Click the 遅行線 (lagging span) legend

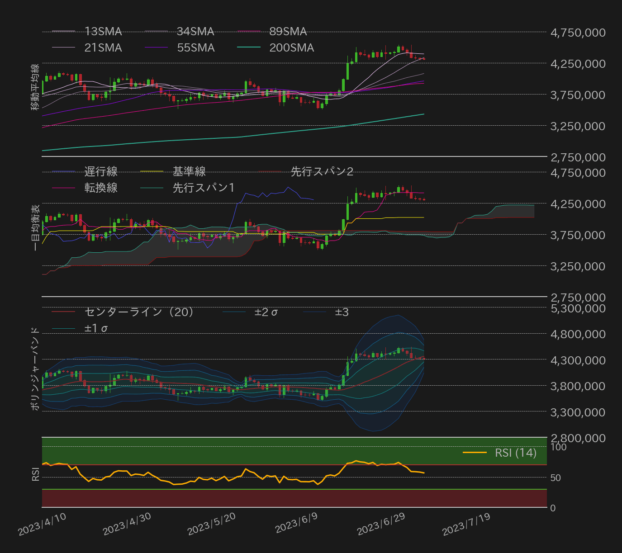click(100, 171)
